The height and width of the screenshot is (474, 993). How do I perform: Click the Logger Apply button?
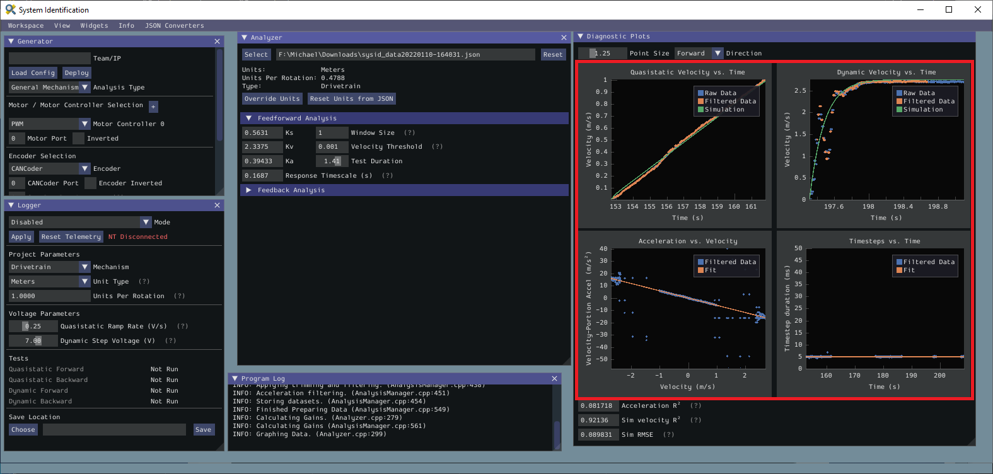pyautogui.click(x=21, y=237)
